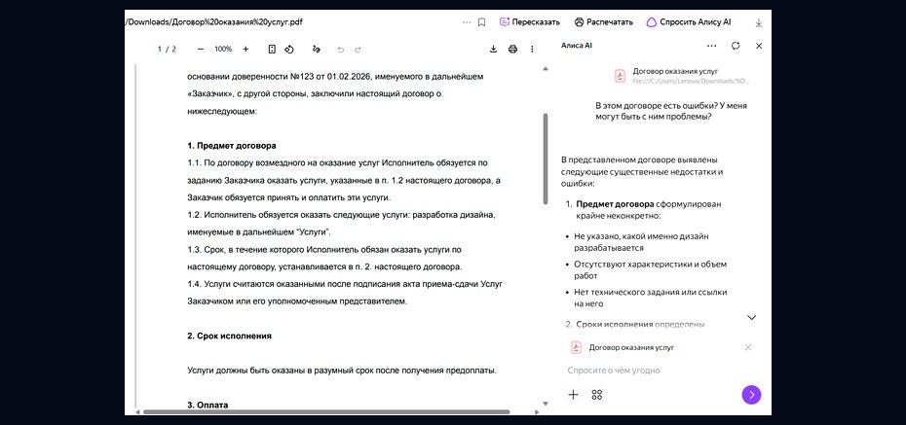
Task: Click the user question about ошибки
Action: [x=671, y=111]
